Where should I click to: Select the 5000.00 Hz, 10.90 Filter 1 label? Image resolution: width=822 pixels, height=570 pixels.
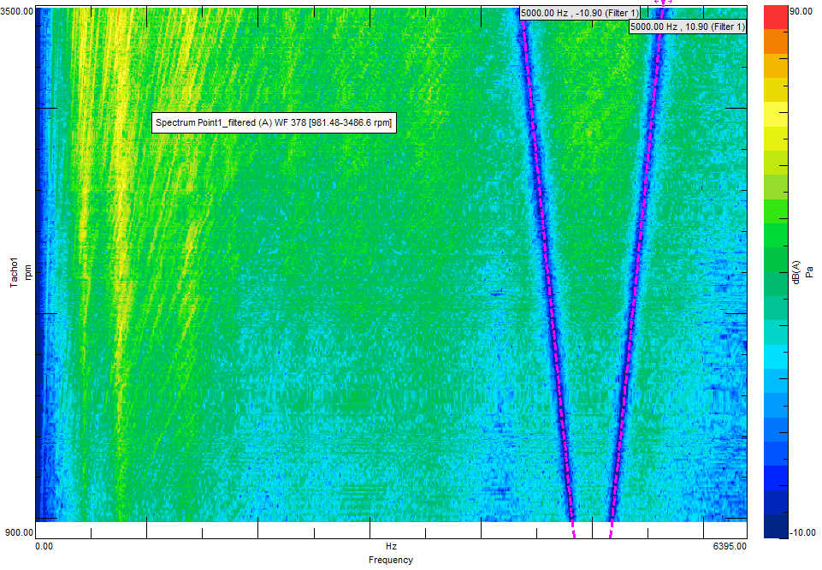coord(687,27)
